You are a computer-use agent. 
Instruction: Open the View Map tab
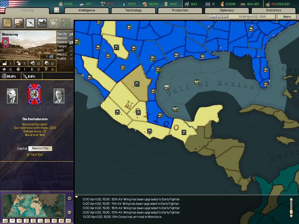[27, 10]
